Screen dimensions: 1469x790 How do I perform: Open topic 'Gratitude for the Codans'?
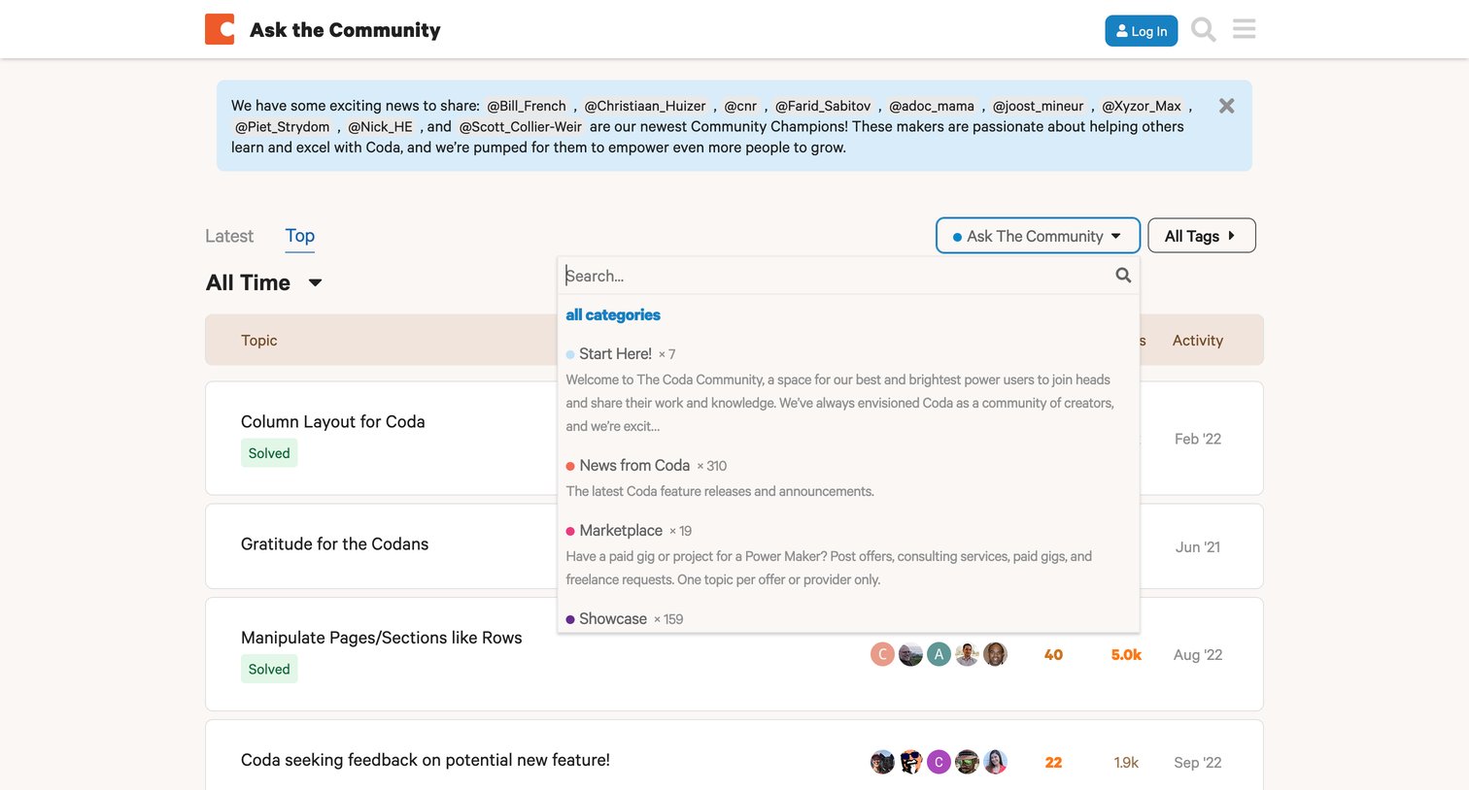pos(334,544)
